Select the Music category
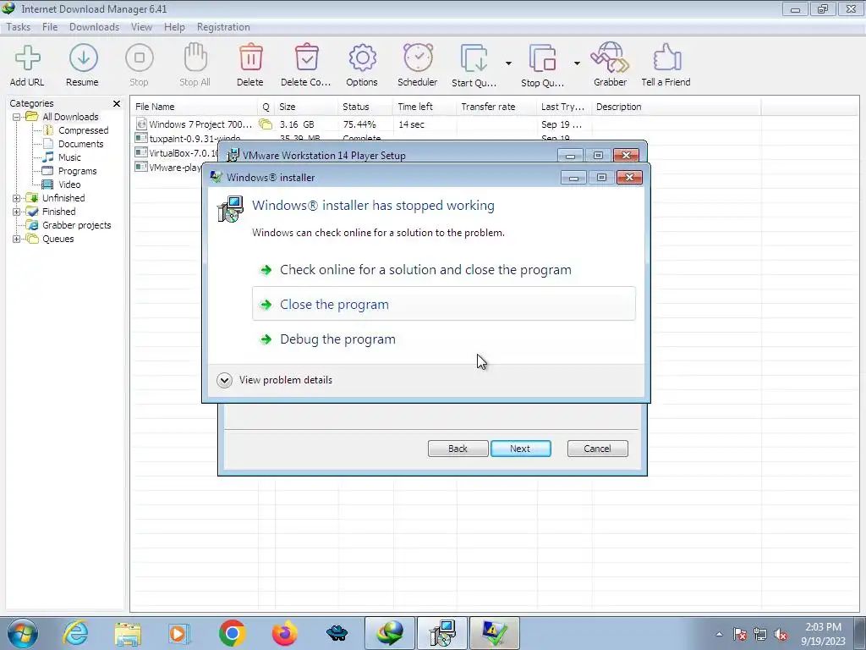 [x=69, y=157]
